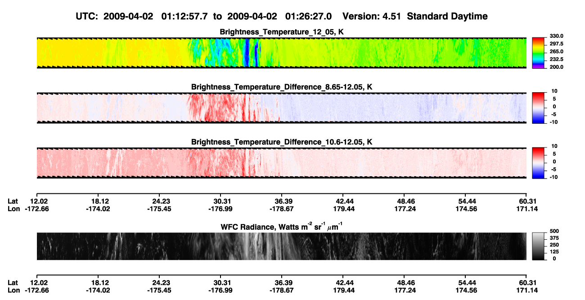Click the 200.0 colorbar label
Viewport: 585px width, 300px height.
[x=556, y=67]
